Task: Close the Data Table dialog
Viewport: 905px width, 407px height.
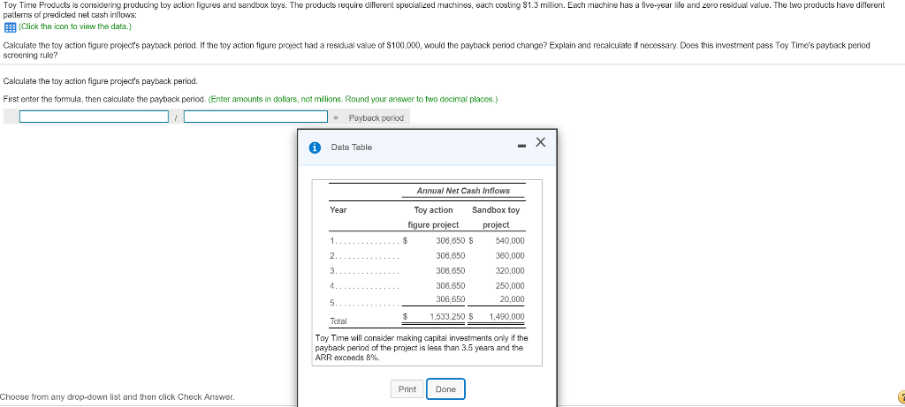Action: [540, 142]
